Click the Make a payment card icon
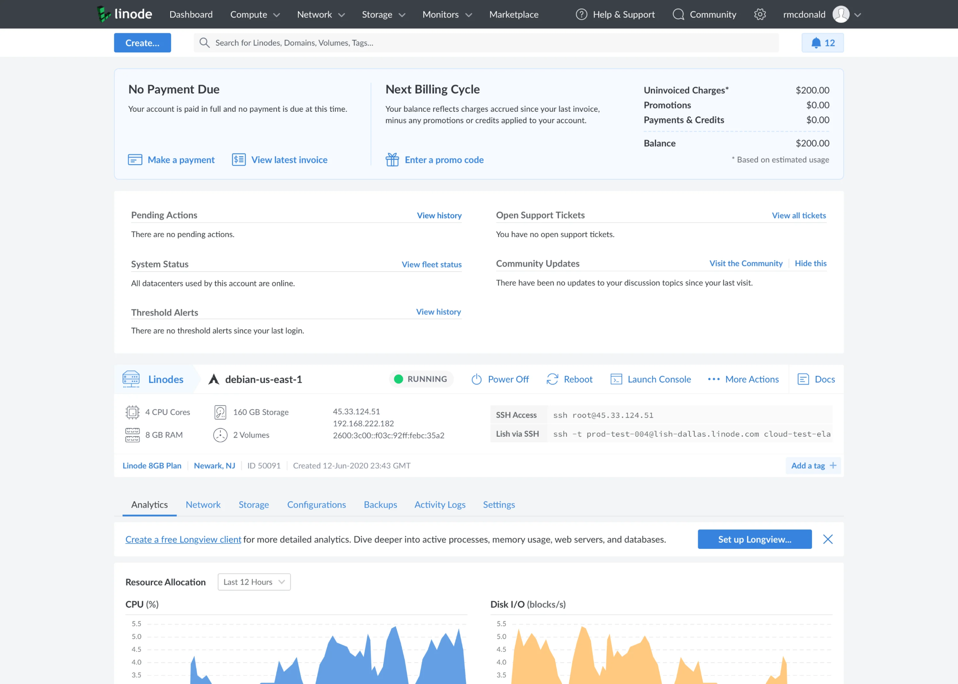 [135, 160]
